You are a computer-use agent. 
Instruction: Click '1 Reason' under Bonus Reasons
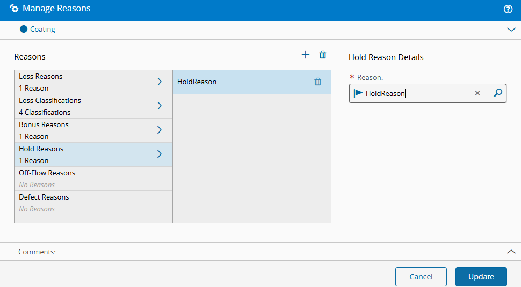(33, 136)
